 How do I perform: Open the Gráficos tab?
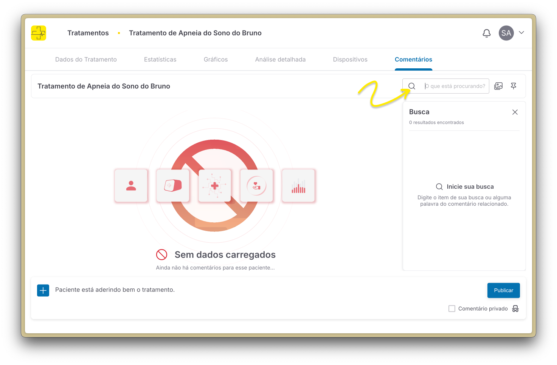(x=216, y=60)
